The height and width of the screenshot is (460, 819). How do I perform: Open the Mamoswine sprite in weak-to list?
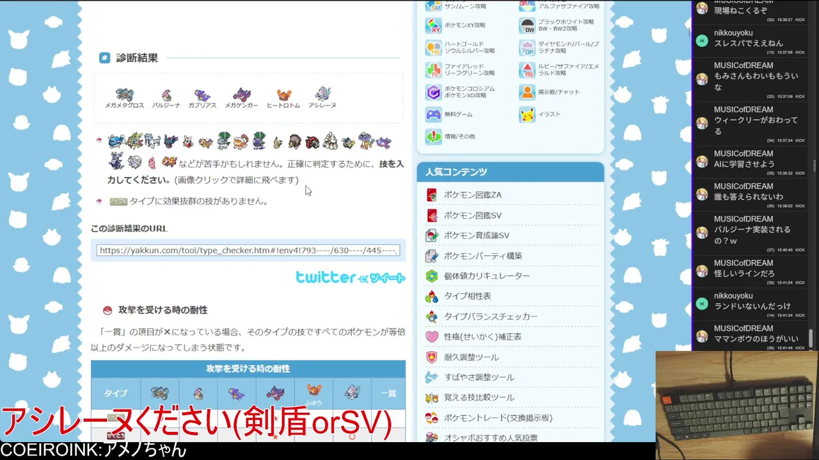(x=295, y=142)
